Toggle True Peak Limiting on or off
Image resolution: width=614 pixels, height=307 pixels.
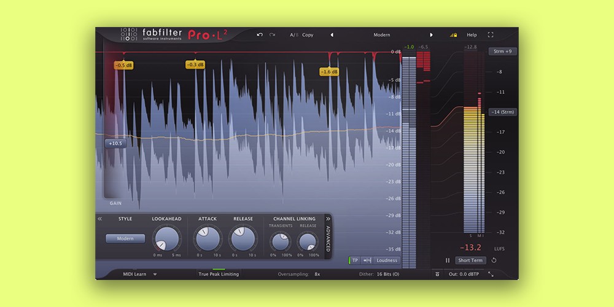click(219, 274)
